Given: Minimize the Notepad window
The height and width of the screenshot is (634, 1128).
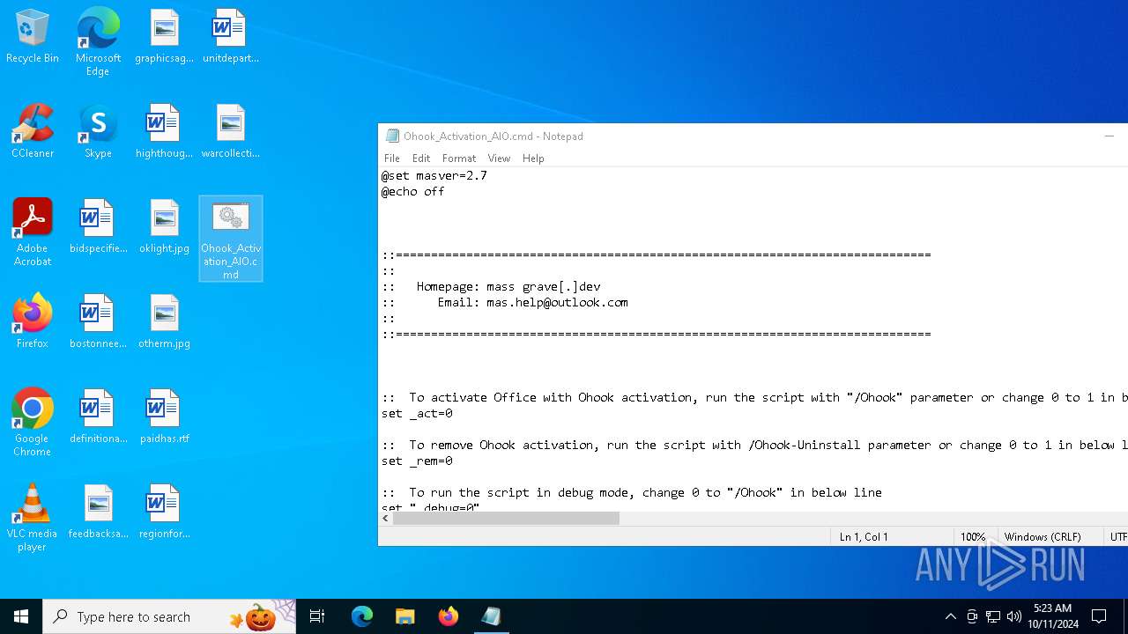Looking at the screenshot, I should pos(1109,136).
